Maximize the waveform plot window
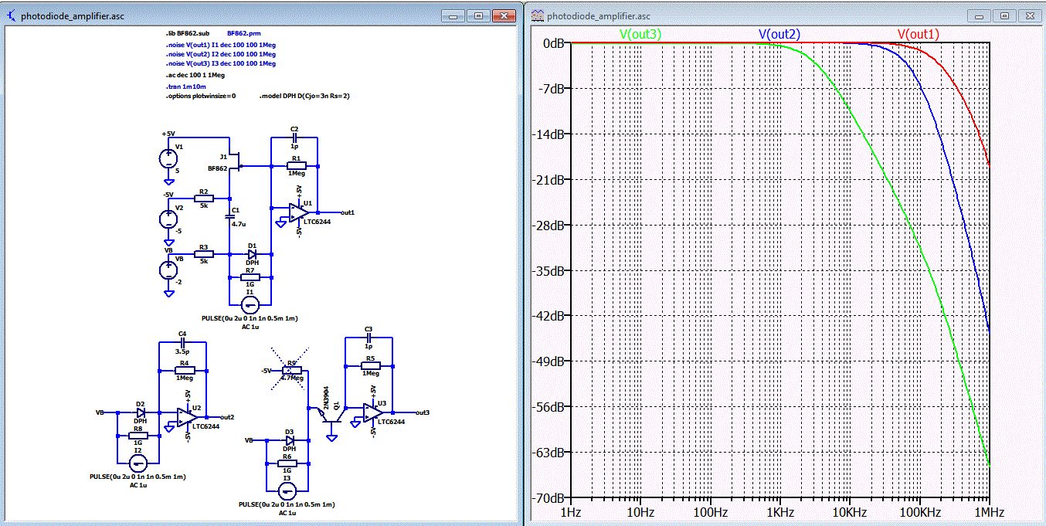 [1004, 15]
